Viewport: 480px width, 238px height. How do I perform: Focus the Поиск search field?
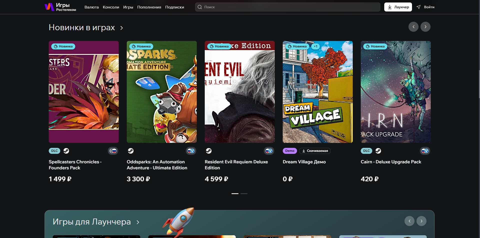pos(287,7)
